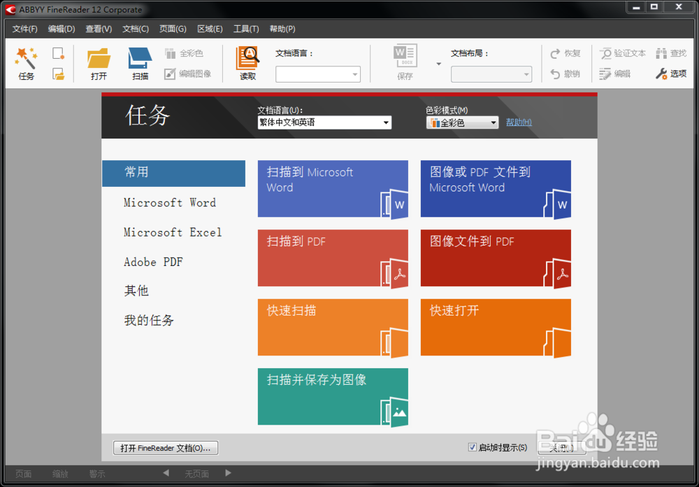This screenshot has height=487, width=699.
Task: Open the Page (页面) menu
Action: pos(173,29)
